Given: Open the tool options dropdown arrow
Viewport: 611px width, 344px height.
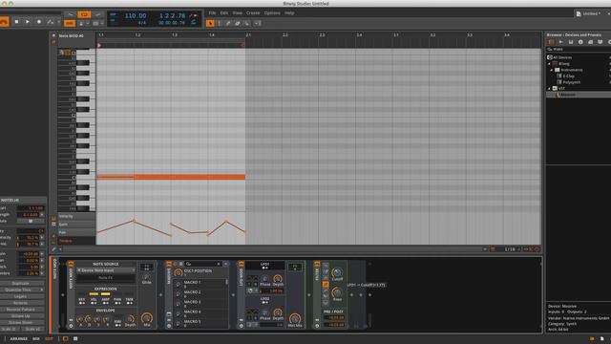Looking at the screenshot, I should tap(257, 23).
